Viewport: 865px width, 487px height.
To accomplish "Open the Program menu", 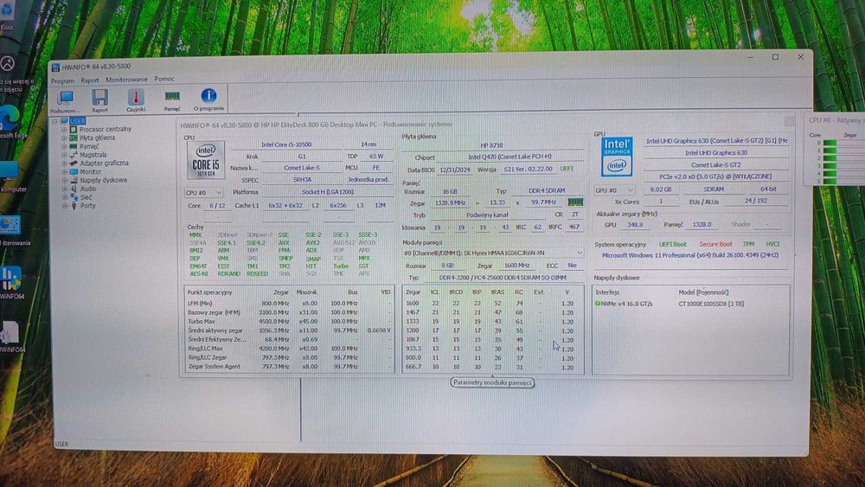I will coord(62,81).
